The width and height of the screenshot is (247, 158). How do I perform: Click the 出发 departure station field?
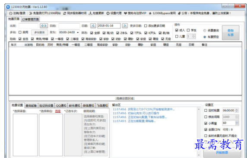[x=28, y=25]
